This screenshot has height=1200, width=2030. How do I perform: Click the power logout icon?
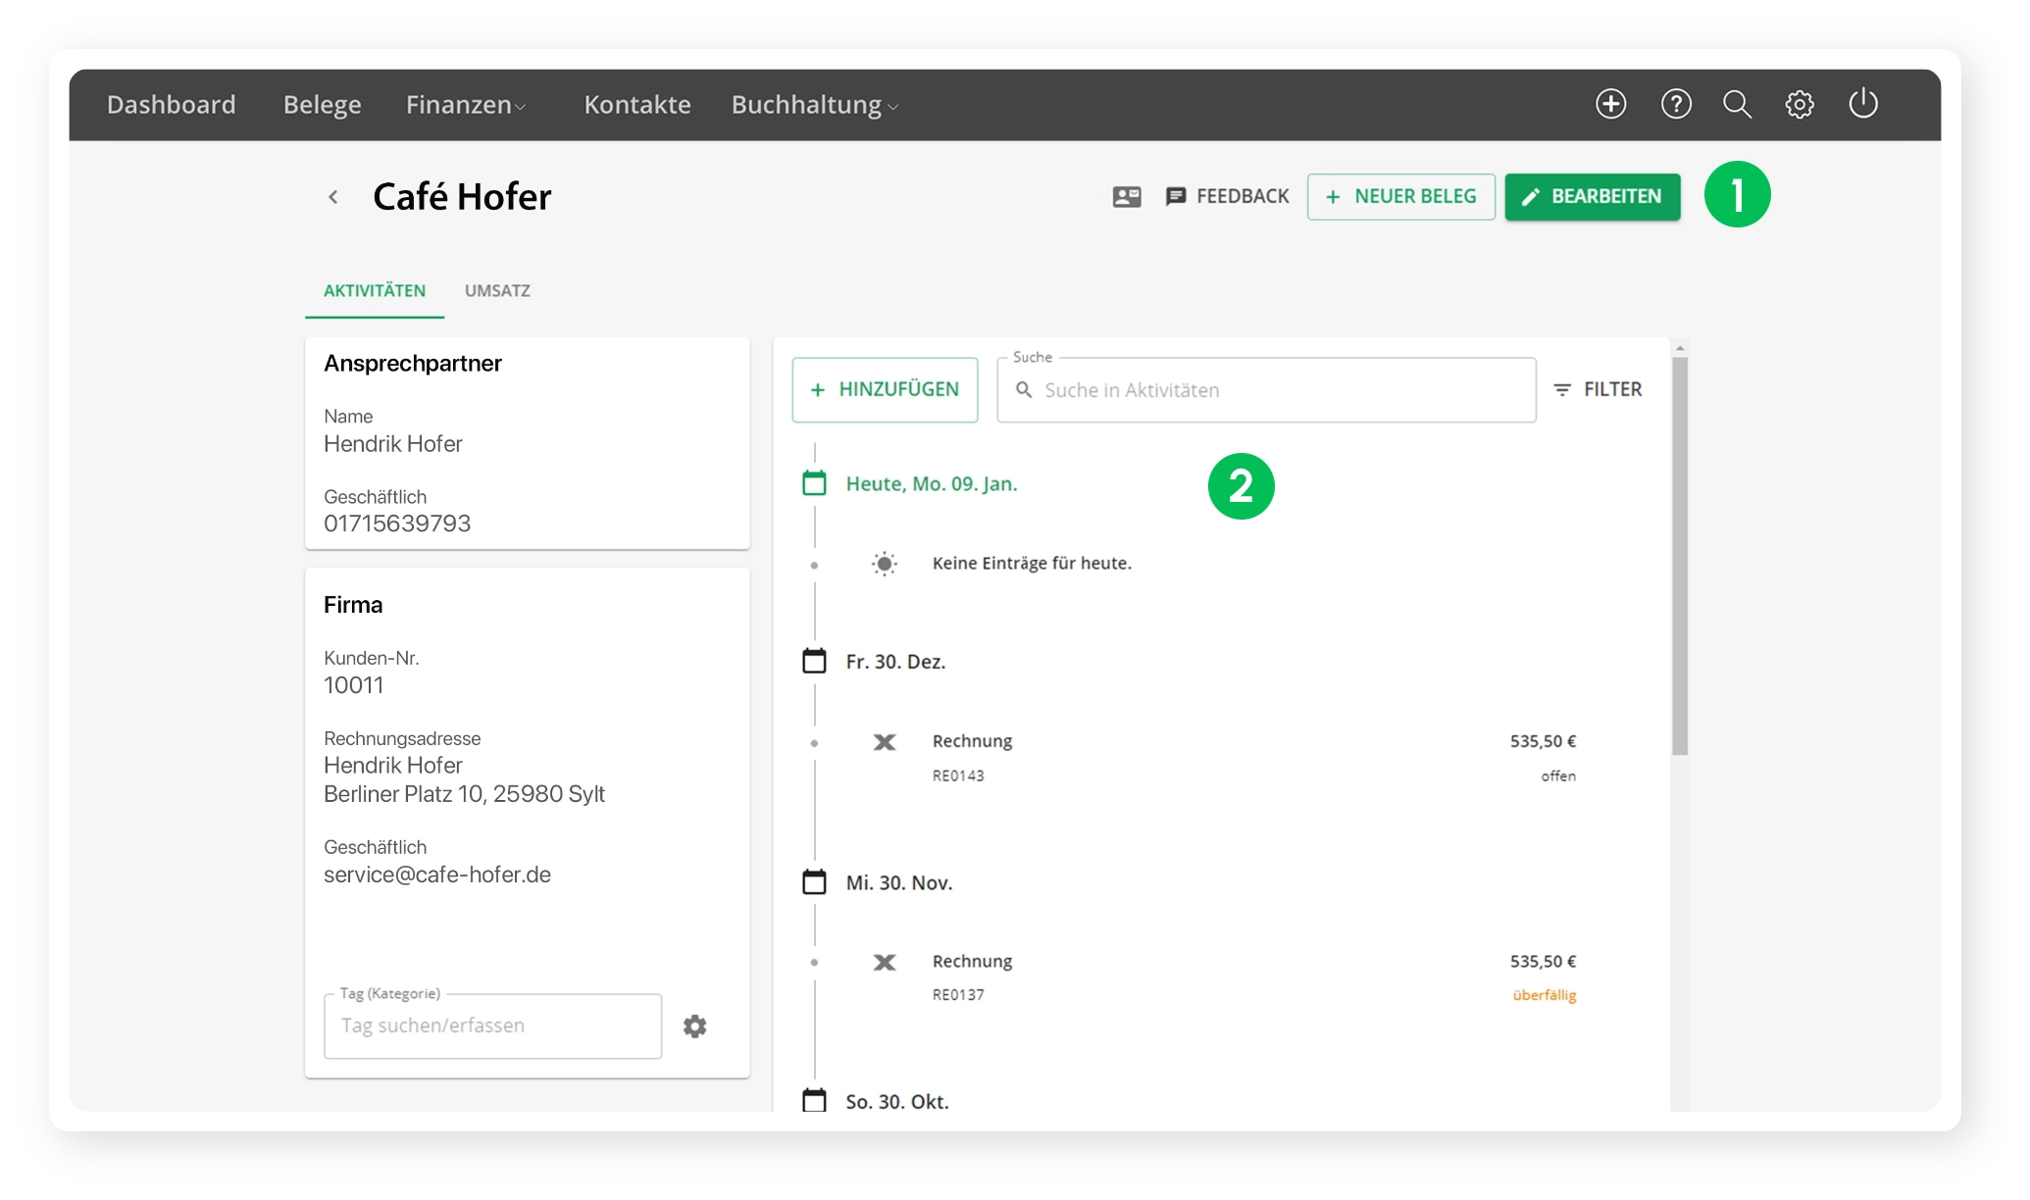pos(1862,104)
